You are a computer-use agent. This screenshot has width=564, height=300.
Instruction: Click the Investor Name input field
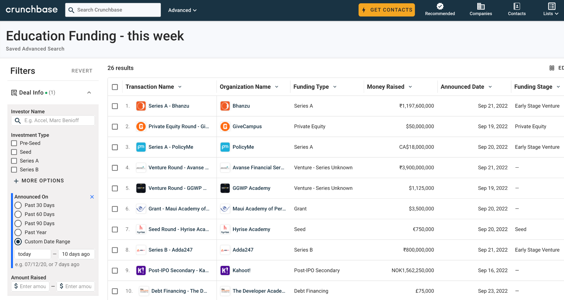[x=53, y=121]
